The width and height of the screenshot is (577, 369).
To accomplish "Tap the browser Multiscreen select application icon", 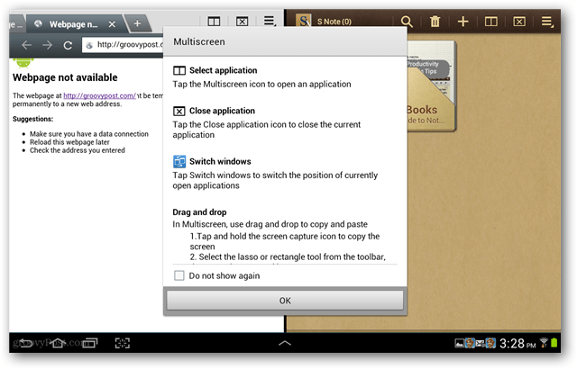I will 214,22.
